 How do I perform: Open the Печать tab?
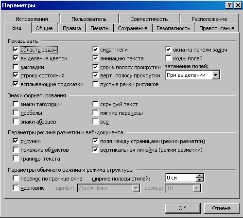[x=100, y=28]
